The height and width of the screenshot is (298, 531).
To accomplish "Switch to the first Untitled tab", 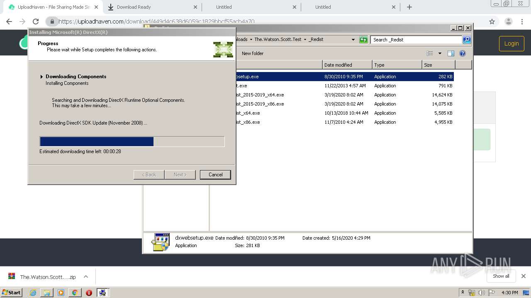I will [x=251, y=7].
